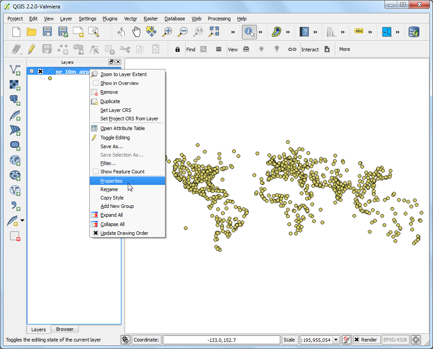Collapse the ne_10m_airports layer tree node
The width and height of the screenshot is (433, 349).
[x=32, y=71]
